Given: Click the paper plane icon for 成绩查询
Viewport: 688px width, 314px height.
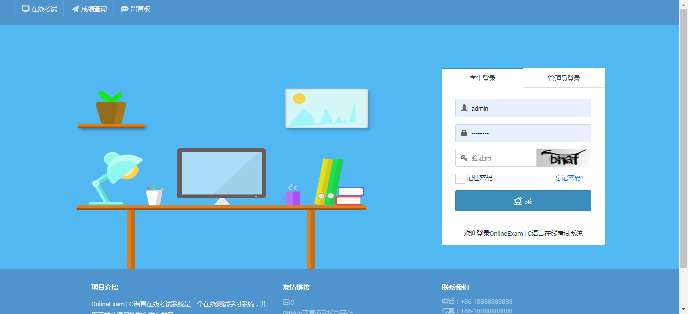Looking at the screenshot, I should pos(75,9).
